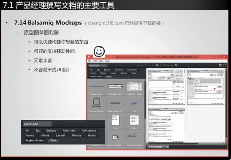Select highlighted Text category in enlarged callout
Image resolution: width=231 pixels, height=160 pixels.
point(53,140)
